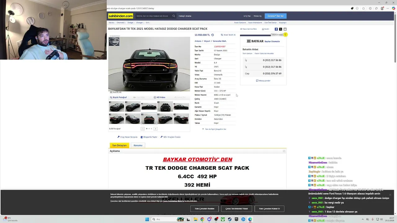Open Favori Aramalarım menu item
The image size is (397, 223).
(255, 23)
